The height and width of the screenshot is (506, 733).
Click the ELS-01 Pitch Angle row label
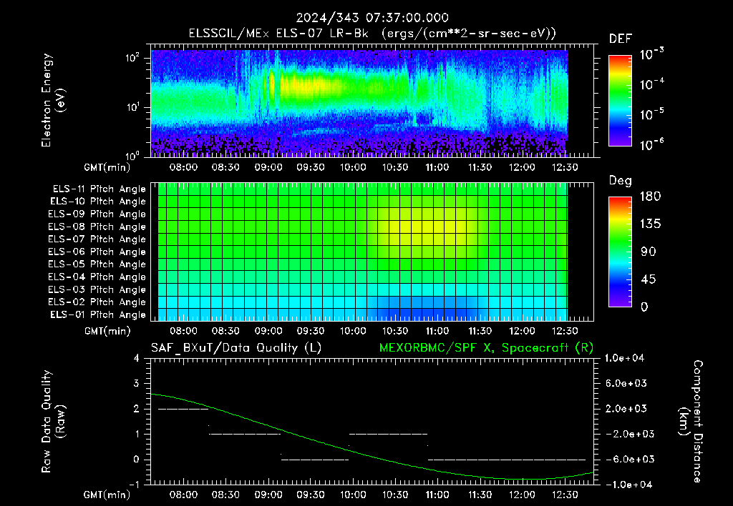click(x=98, y=314)
